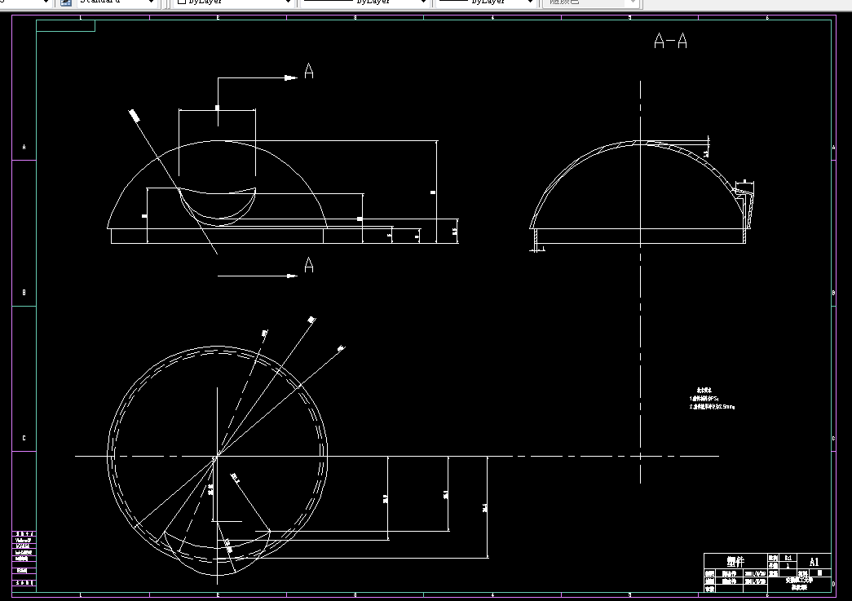Select the A1 sheet size text
Image resolution: width=852 pixels, height=601 pixels.
[814, 562]
